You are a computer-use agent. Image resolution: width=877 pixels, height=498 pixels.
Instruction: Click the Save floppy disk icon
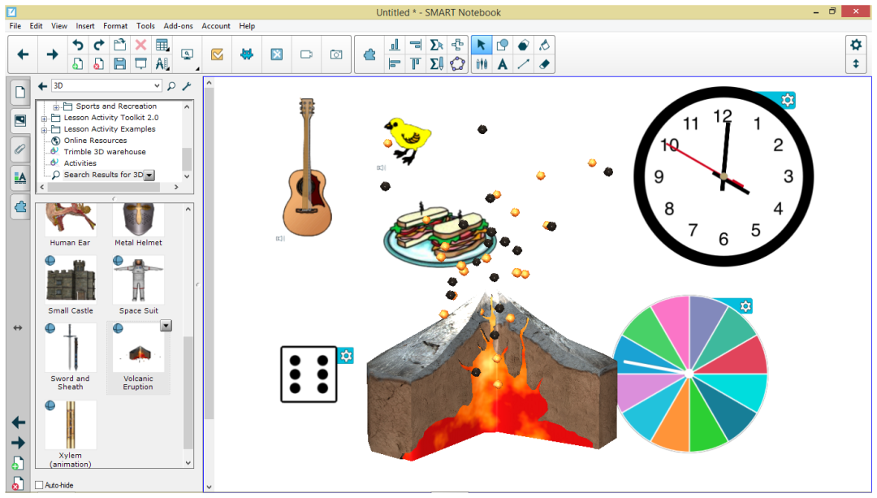(x=119, y=64)
